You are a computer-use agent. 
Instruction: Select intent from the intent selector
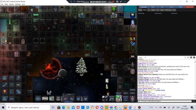119,98
